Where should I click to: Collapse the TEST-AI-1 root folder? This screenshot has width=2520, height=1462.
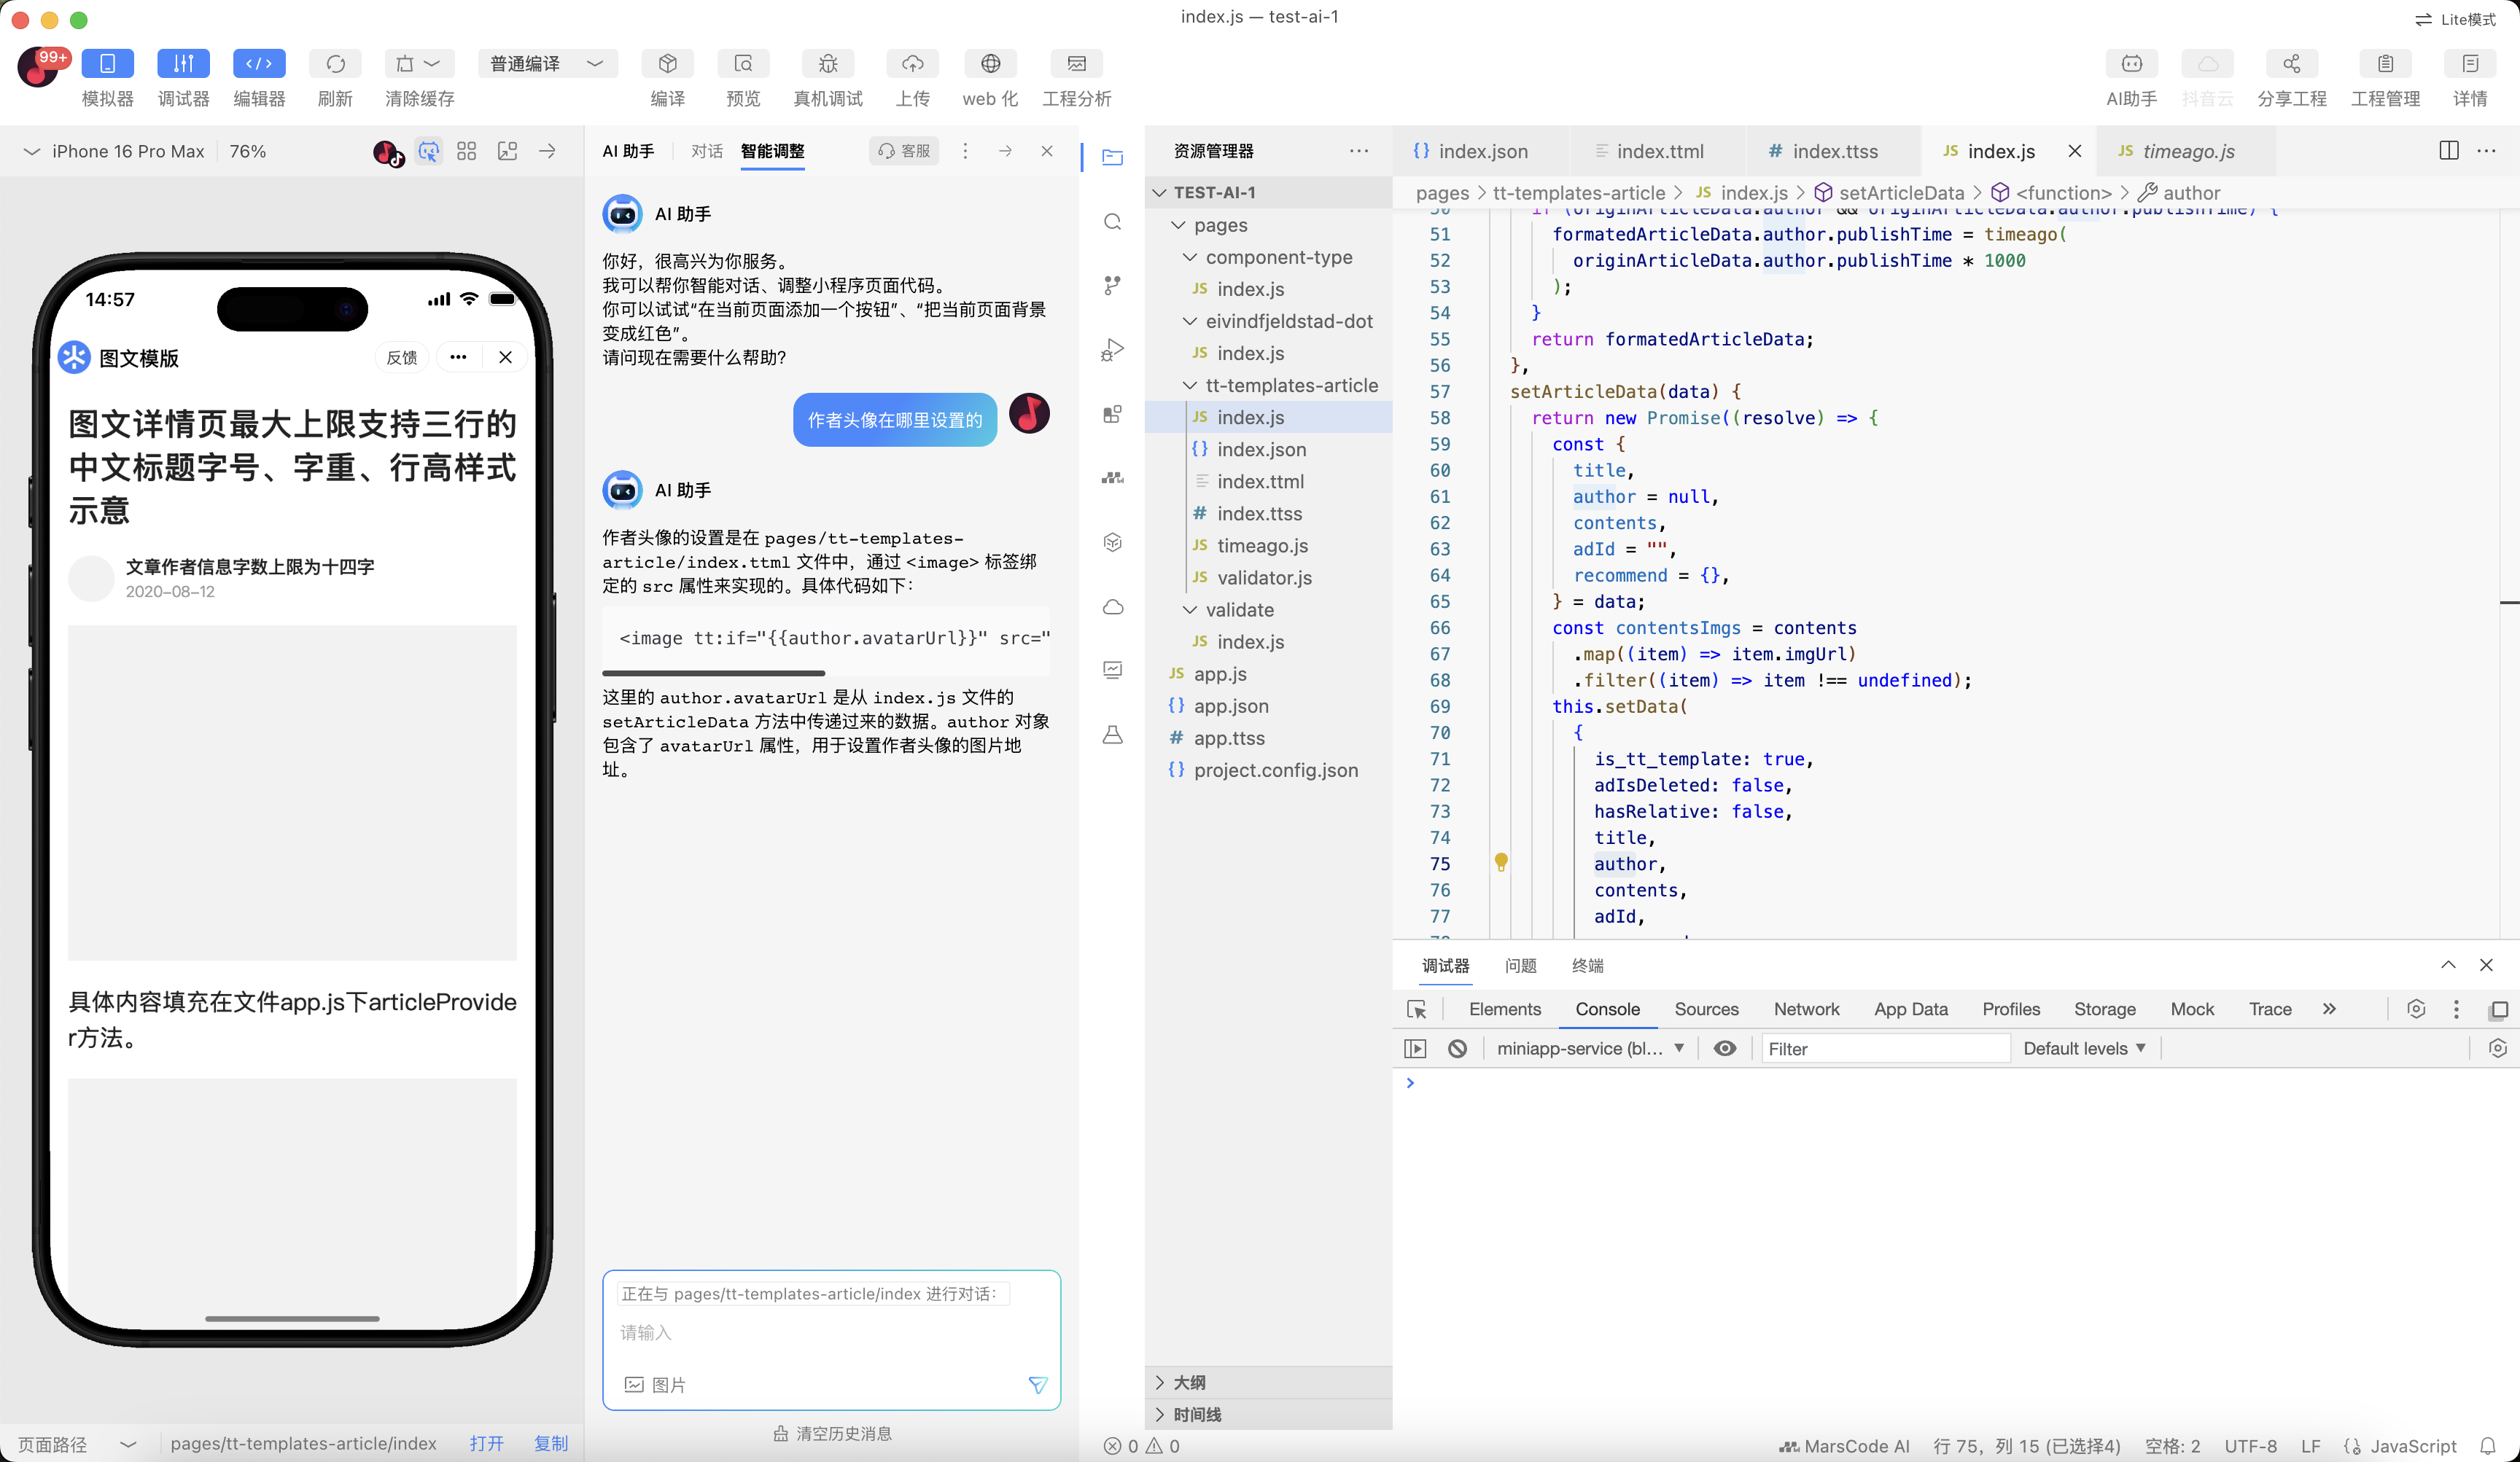pyautogui.click(x=1269, y=192)
